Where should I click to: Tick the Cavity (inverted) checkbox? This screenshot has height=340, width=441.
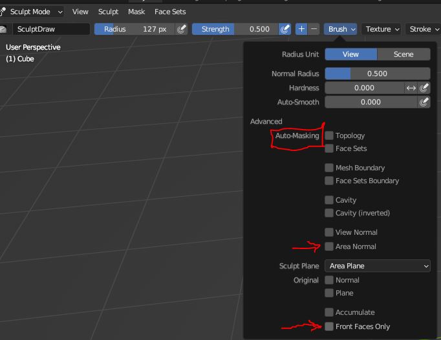pyautogui.click(x=329, y=213)
